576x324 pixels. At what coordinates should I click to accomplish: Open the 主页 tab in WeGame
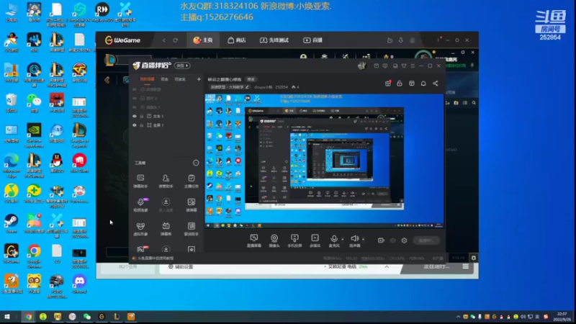click(x=203, y=40)
